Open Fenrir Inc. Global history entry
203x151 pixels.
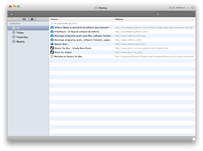pos(122,52)
